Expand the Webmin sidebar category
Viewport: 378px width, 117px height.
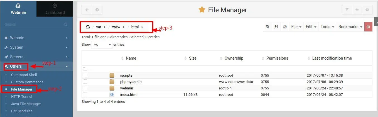coord(36,38)
